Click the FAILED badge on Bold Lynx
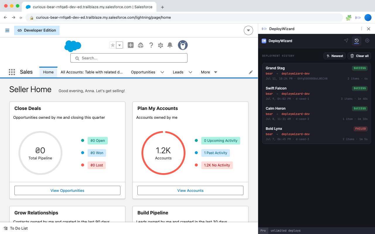This screenshot has height=234, width=375. [x=360, y=129]
